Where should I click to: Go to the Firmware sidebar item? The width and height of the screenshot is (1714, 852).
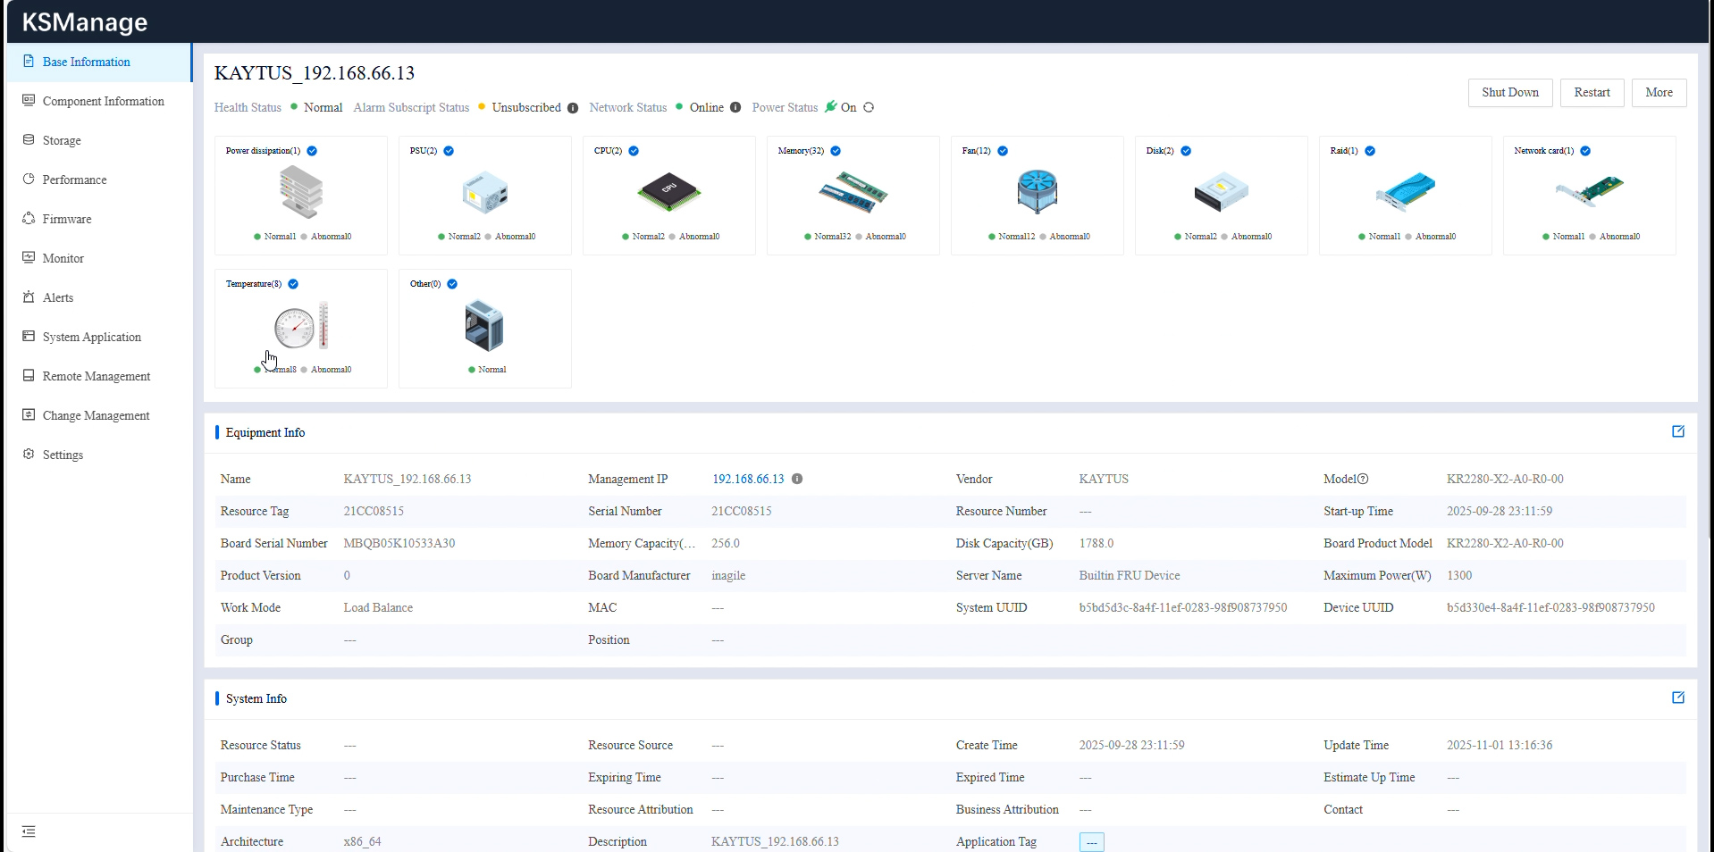click(67, 219)
